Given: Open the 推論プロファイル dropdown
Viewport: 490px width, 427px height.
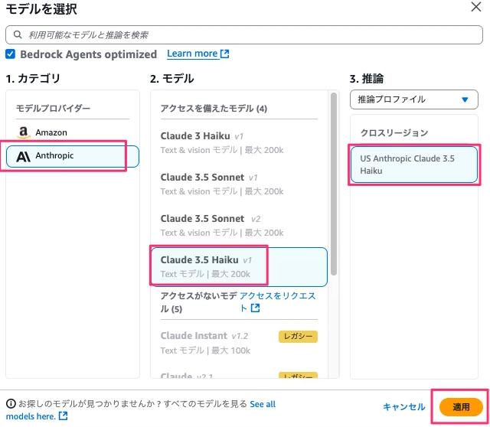Looking at the screenshot, I should [413, 99].
